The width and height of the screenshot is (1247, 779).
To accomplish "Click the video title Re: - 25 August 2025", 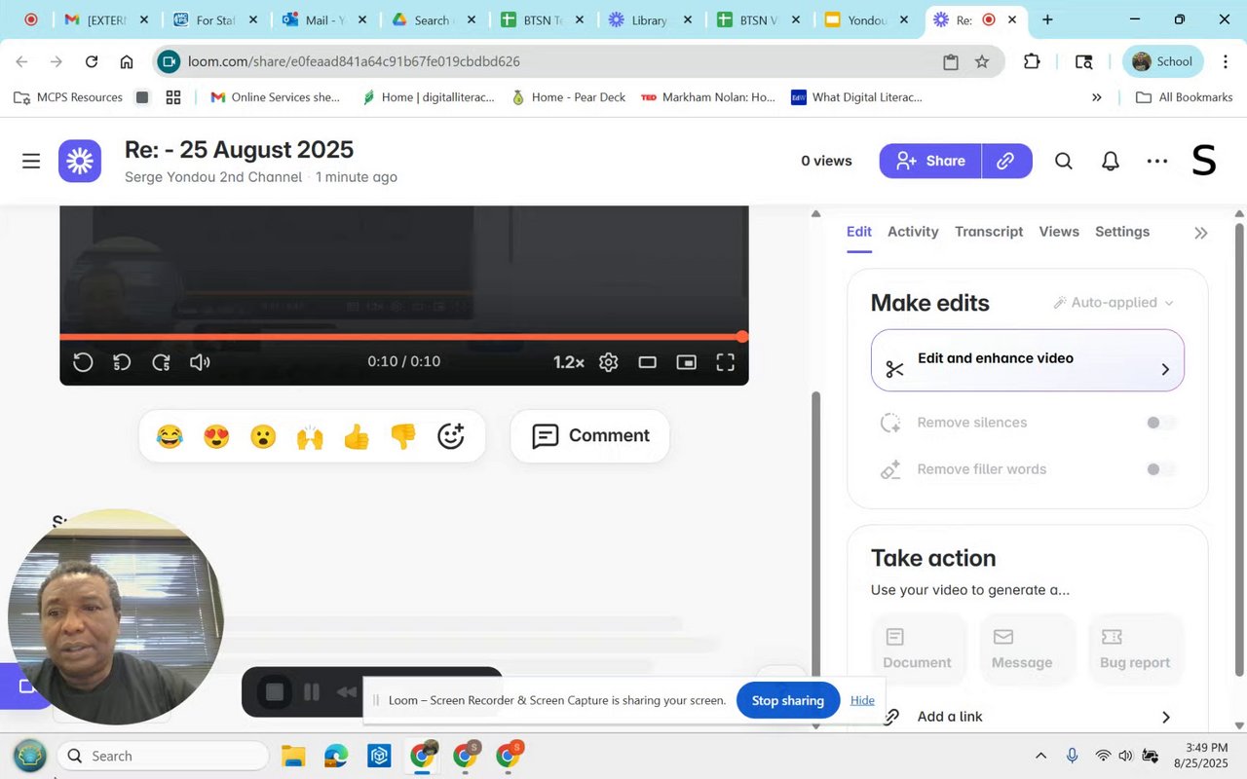I will click(239, 149).
